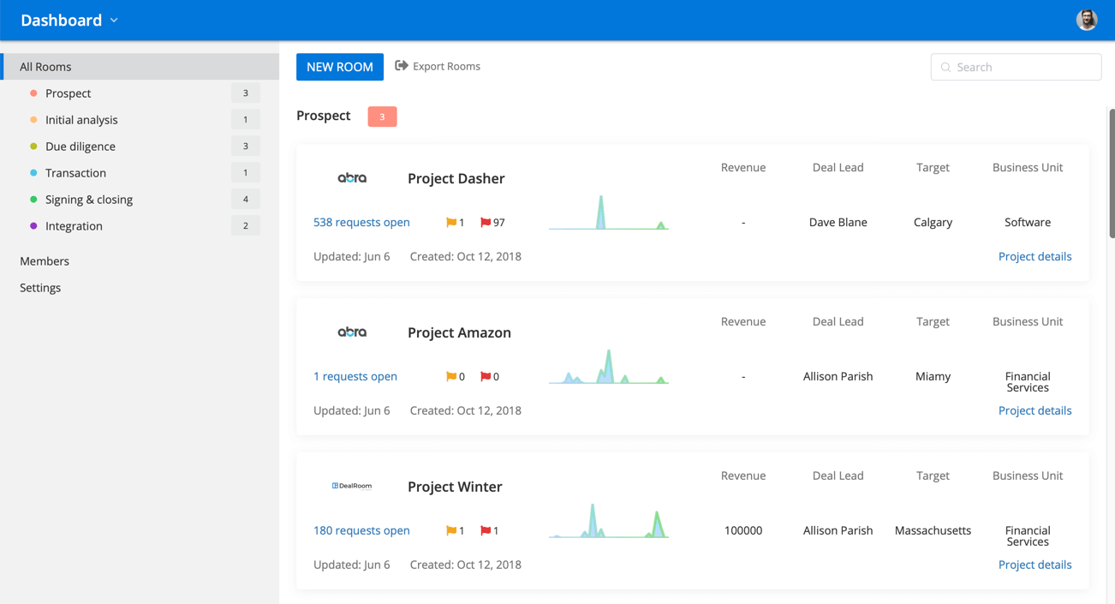Image resolution: width=1115 pixels, height=604 pixels.
Task: Click the orange flag on Project Amazon
Action: 451,377
